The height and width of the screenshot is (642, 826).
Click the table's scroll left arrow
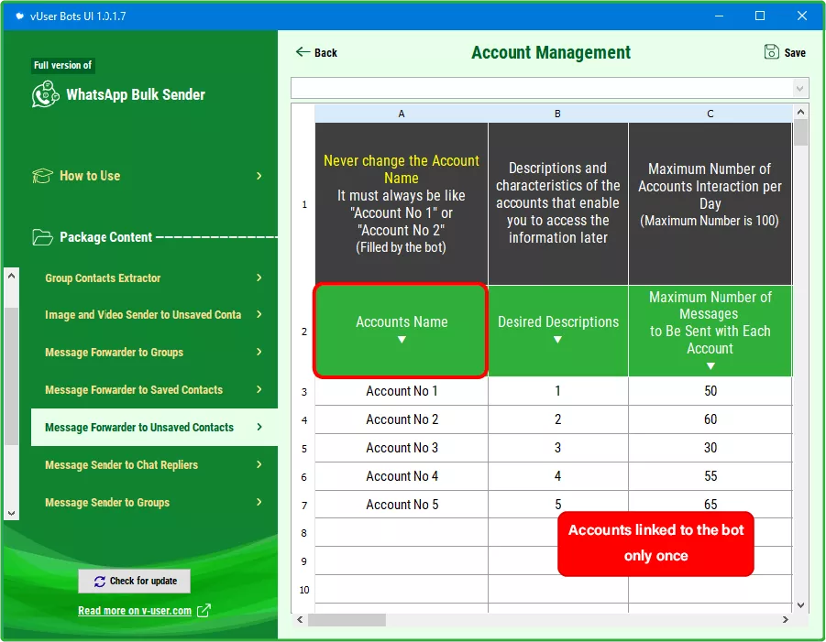pos(300,620)
